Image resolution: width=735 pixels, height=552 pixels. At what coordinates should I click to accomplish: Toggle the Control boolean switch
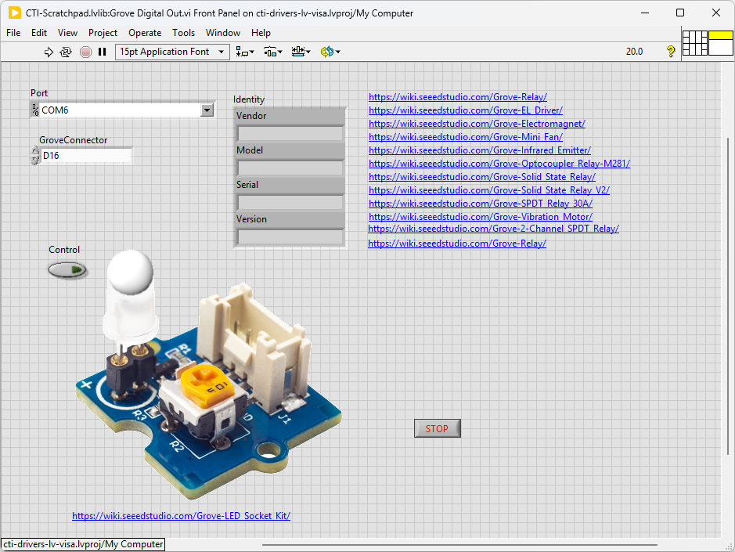click(x=68, y=270)
